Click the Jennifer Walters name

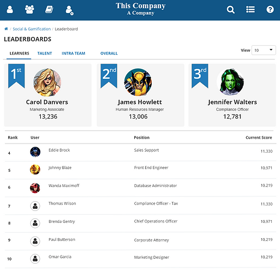click(x=232, y=102)
